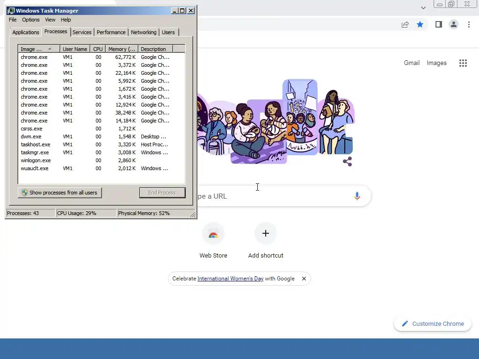Open the File menu in Task Manager
This screenshot has height=359, width=479.
click(13, 20)
